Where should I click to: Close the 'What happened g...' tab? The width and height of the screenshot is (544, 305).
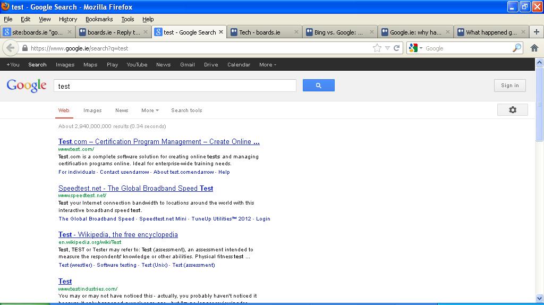point(523,32)
